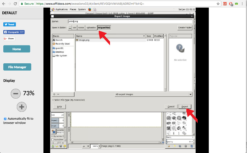This screenshot has height=153, width=247.
Task: Click the Cancel button
Action: coord(171,107)
